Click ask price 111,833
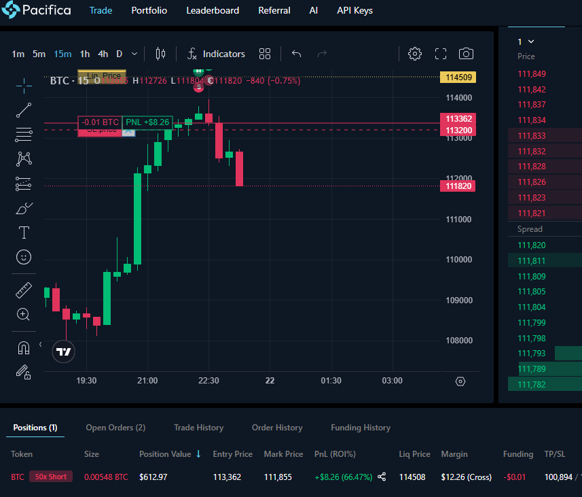 [x=532, y=136]
